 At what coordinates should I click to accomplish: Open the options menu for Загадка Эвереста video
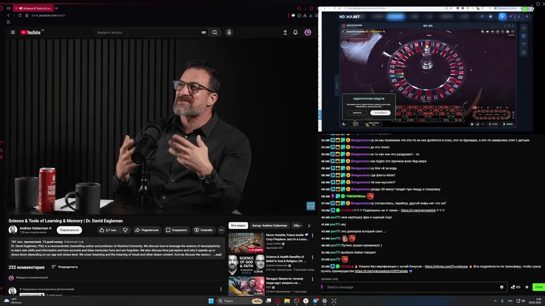click(x=313, y=280)
